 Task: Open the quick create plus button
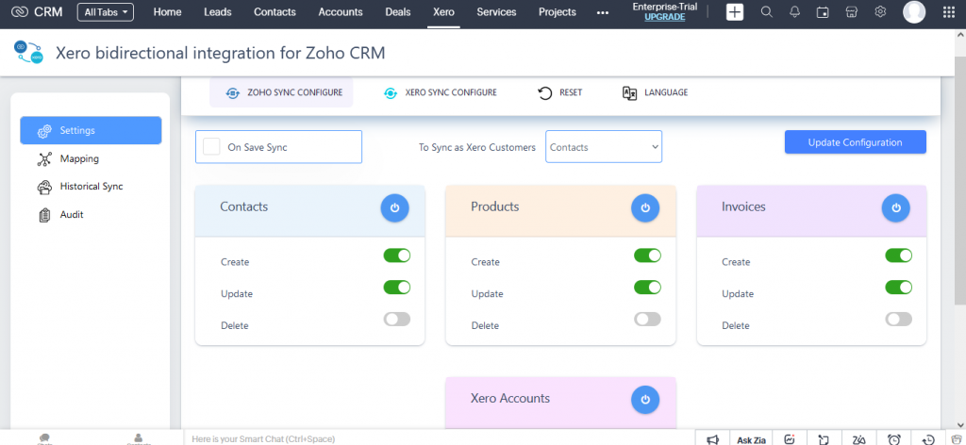pos(734,11)
